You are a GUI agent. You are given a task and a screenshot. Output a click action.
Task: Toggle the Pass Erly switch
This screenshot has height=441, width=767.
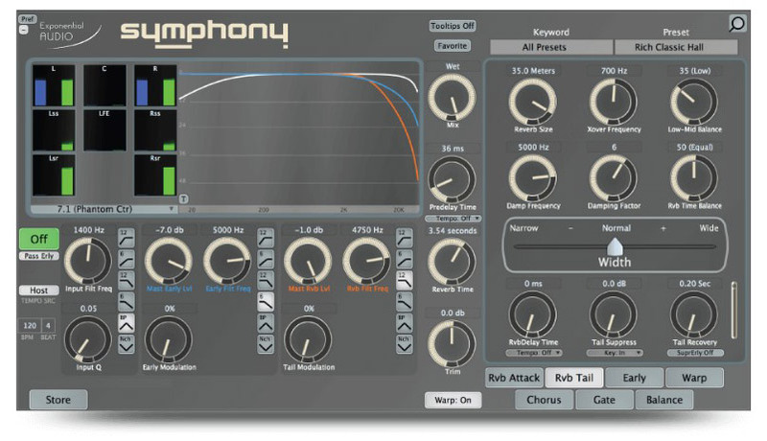(x=39, y=256)
